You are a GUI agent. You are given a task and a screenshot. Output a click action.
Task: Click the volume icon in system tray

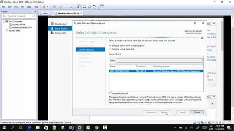pyautogui.click(x=192, y=128)
